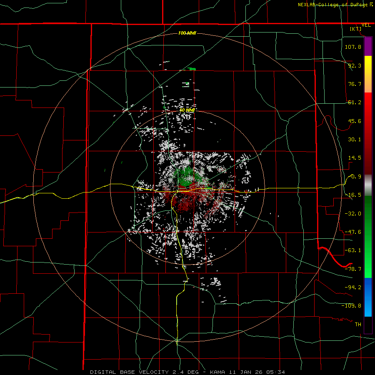Click the 45.6 scale label
Screen dimensions: 375x375
(355, 121)
